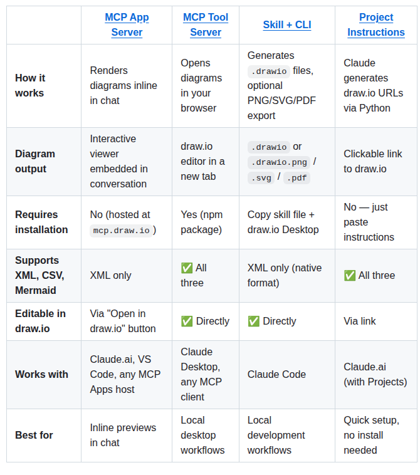Screen dimensions: 420x475
Task: Select the "Requires installation" row header
Action: 41,222
